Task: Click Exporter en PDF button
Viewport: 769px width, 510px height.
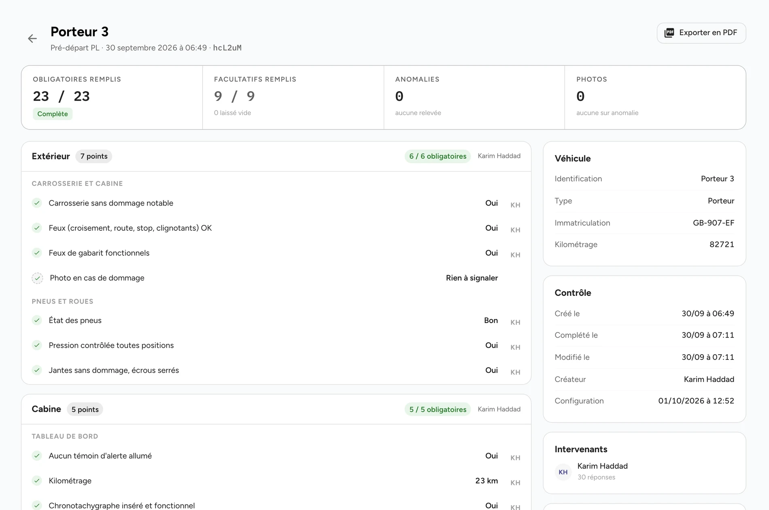Action: pos(701,33)
